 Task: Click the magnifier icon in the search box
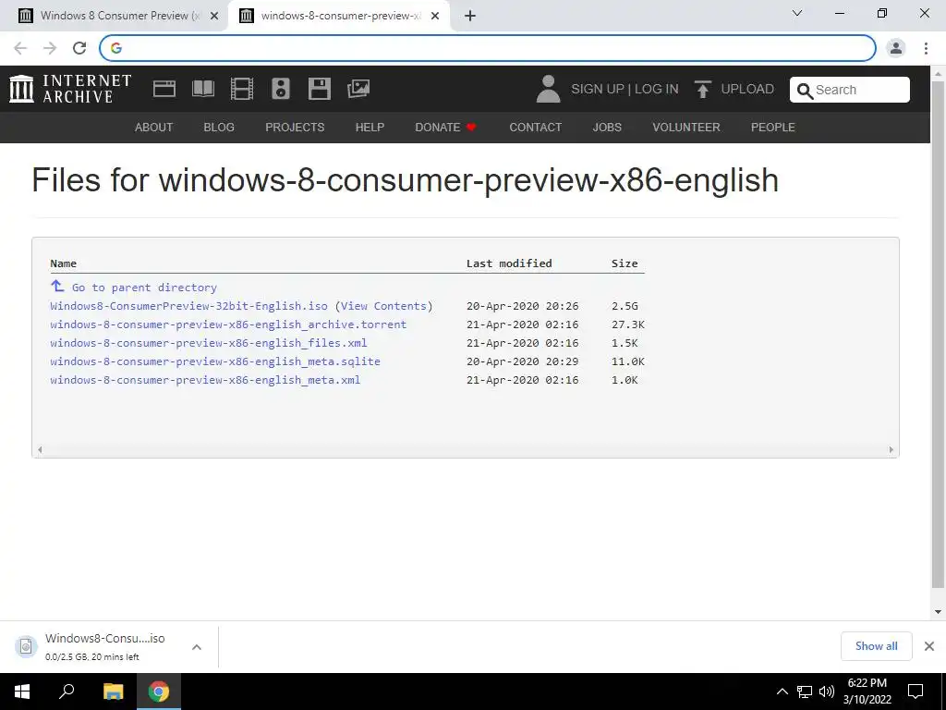805,91
